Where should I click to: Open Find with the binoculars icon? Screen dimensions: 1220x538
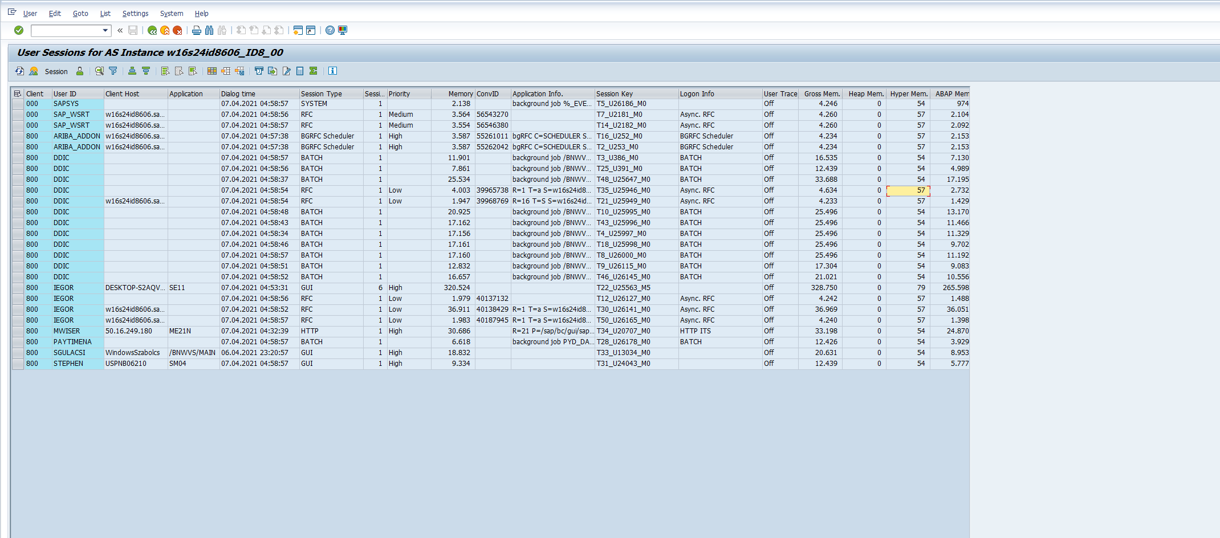[209, 30]
